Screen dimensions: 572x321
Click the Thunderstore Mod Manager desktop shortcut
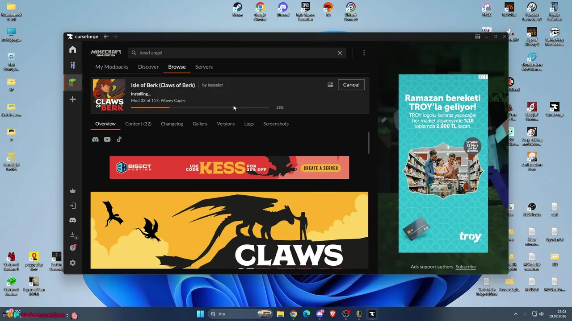coord(532,62)
